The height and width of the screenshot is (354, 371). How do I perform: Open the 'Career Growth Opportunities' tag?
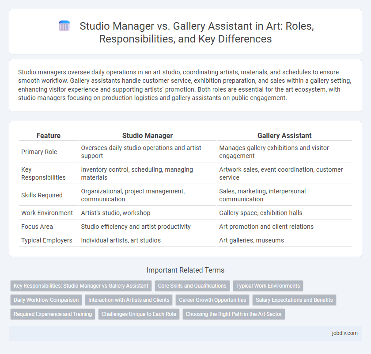click(x=212, y=300)
